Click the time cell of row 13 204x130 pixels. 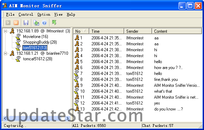[x=106, y=109]
